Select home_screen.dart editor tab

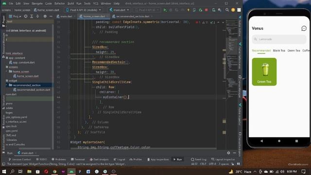pyautogui.click(x=94, y=16)
